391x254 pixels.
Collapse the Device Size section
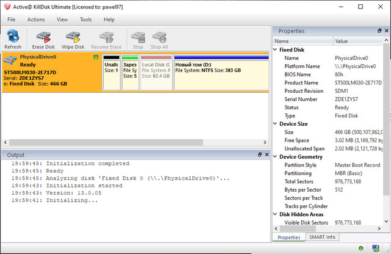(x=275, y=123)
